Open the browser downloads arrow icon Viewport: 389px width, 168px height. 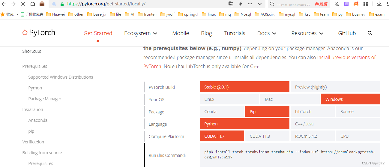tap(379, 4)
